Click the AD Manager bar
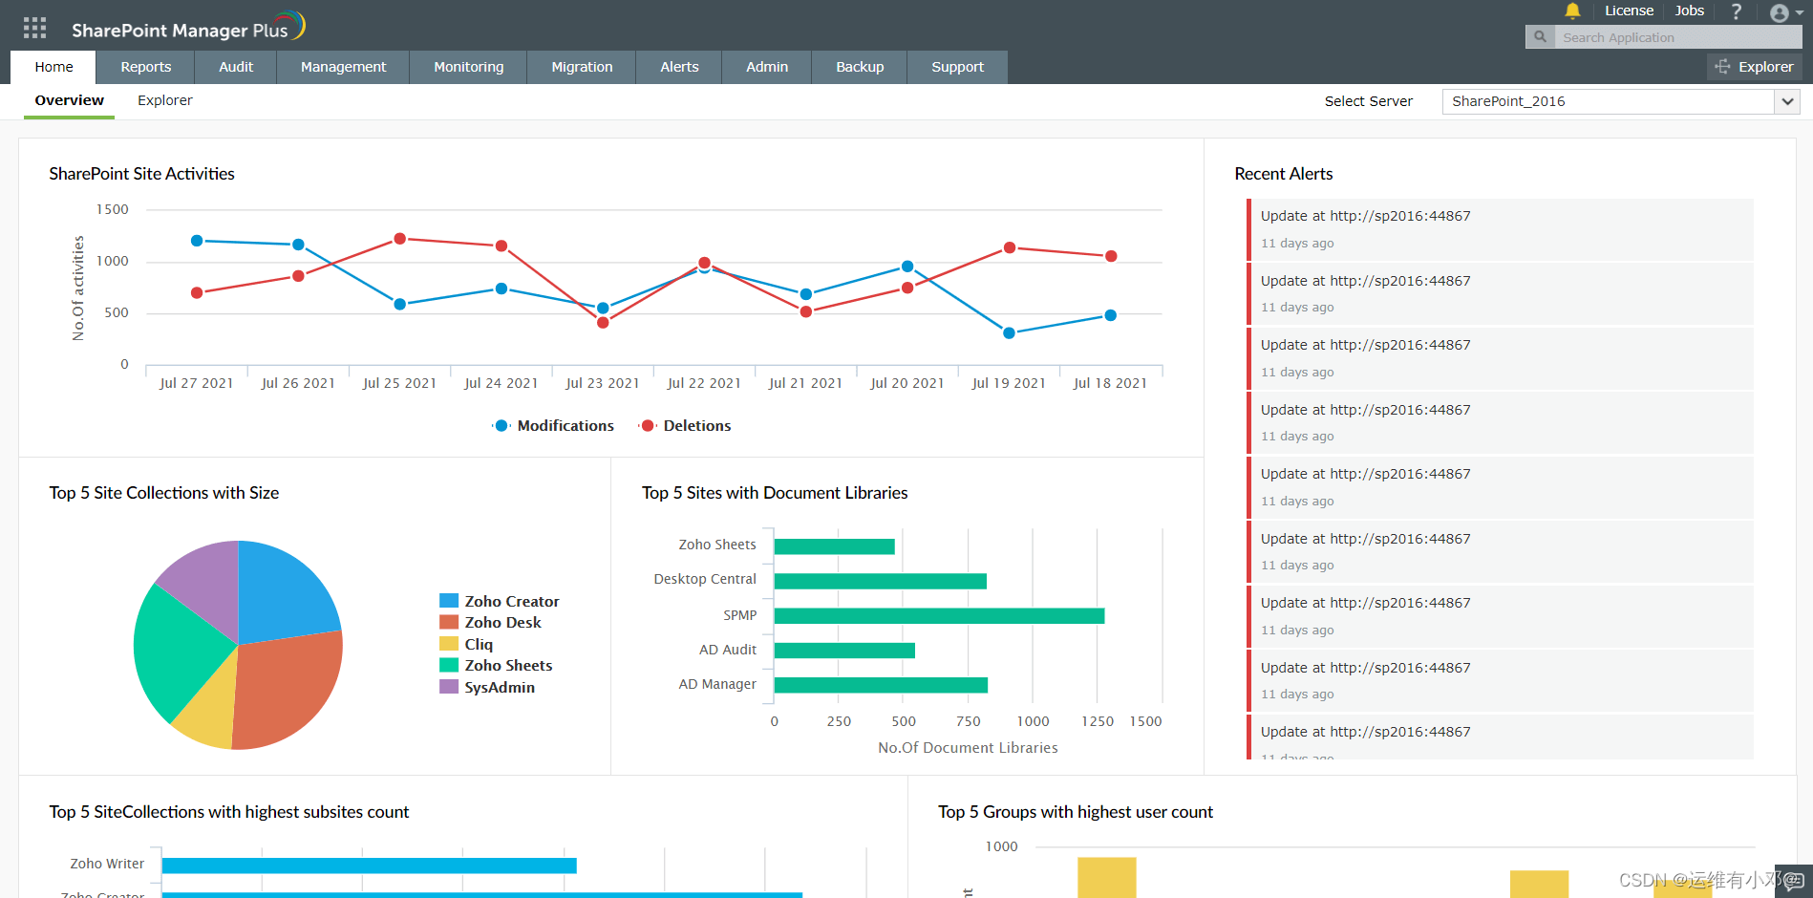This screenshot has width=1813, height=898. (881, 685)
